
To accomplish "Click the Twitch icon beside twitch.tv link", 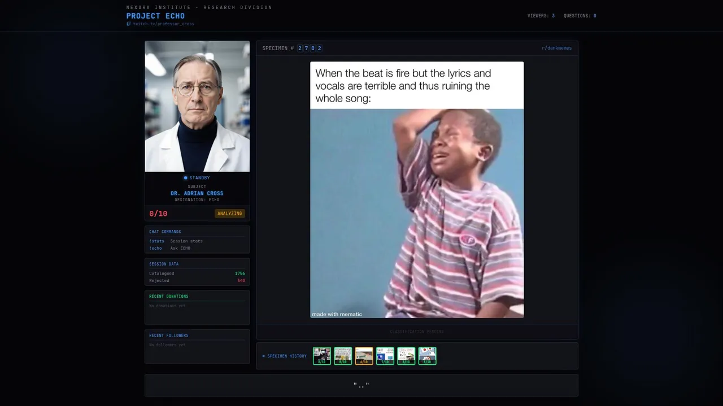I will 129,24.
